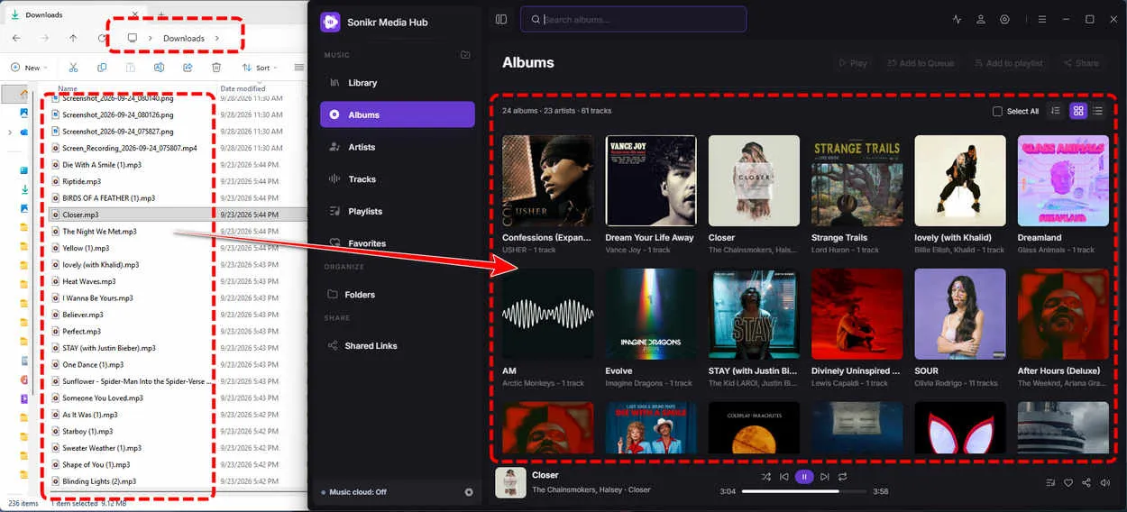The width and height of the screenshot is (1127, 512).
Task: Open the user account icon
Action: 981,19
